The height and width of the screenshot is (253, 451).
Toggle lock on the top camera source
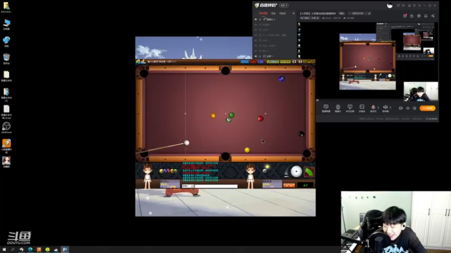point(260,19)
